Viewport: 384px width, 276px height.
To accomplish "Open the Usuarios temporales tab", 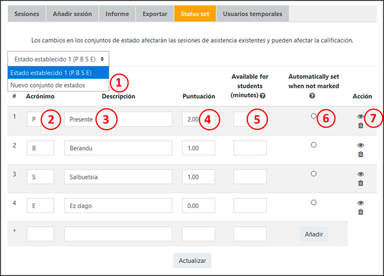I will point(252,14).
